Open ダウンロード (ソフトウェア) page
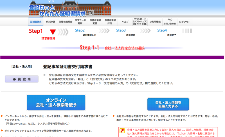Screen dimensions: 225x137 click(x=140, y=22)
